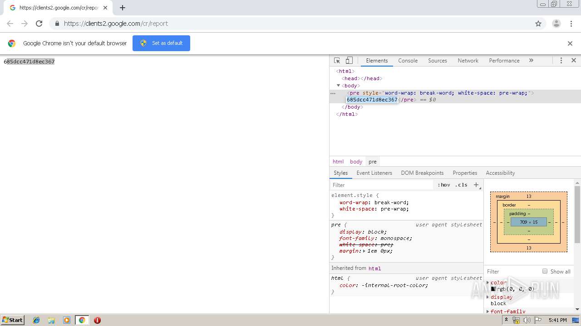Expand the margin shorthand triangle
581x326 pixels.
pos(364,251)
